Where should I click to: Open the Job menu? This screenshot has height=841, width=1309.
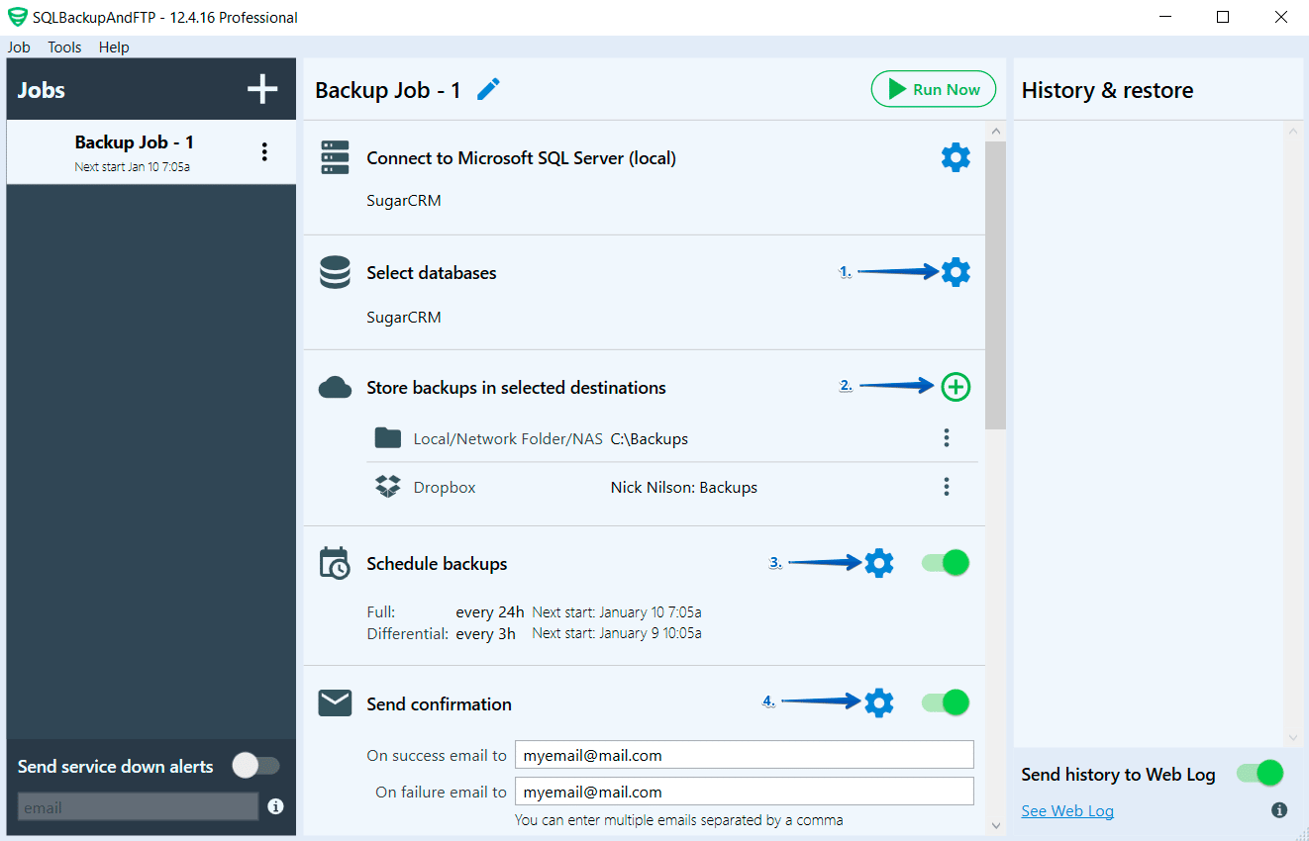pyautogui.click(x=19, y=47)
